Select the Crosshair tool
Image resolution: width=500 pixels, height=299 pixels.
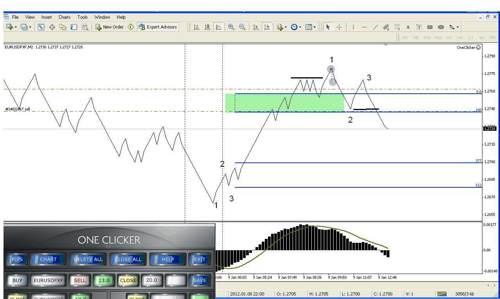click(339, 27)
